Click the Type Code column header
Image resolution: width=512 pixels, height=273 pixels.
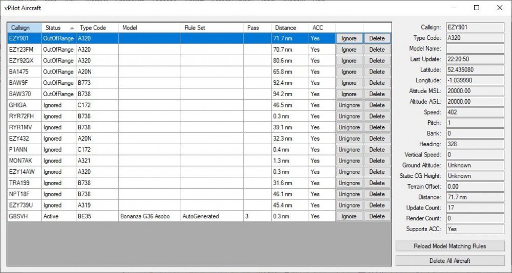pyautogui.click(x=96, y=28)
